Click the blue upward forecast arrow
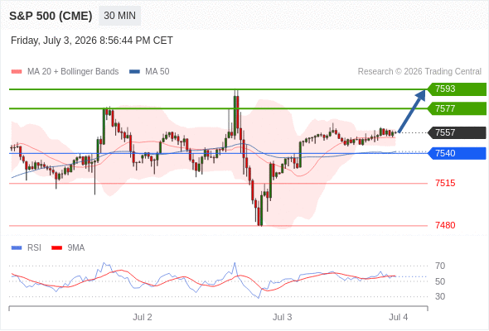 pyautogui.click(x=412, y=111)
